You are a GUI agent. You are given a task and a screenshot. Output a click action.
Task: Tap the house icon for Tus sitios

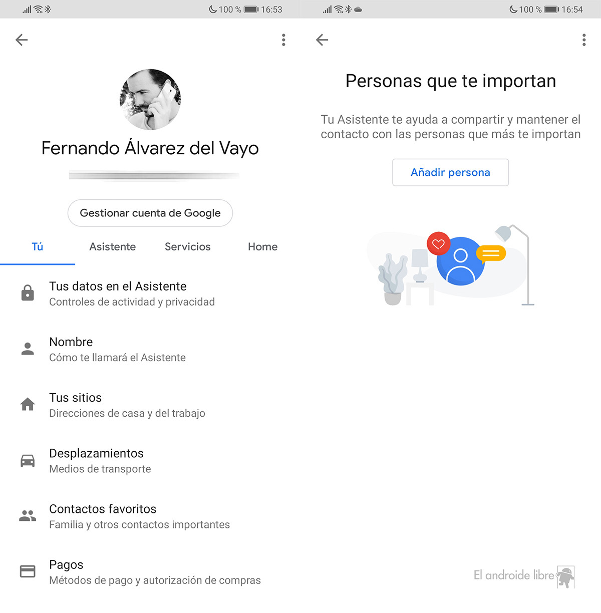pyautogui.click(x=28, y=404)
